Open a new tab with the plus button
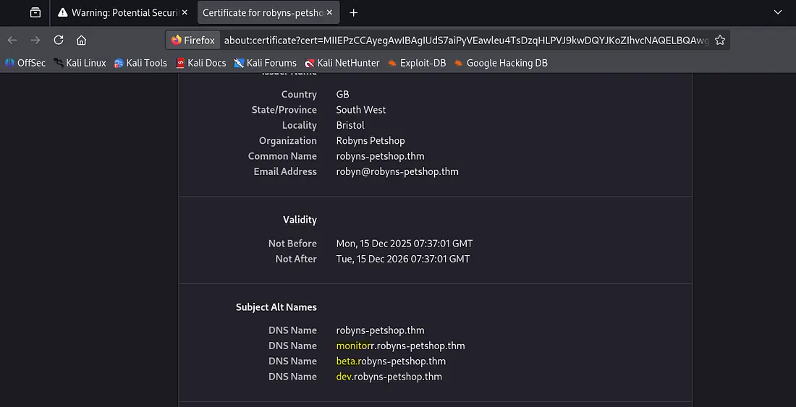This screenshot has width=796, height=407. [353, 13]
